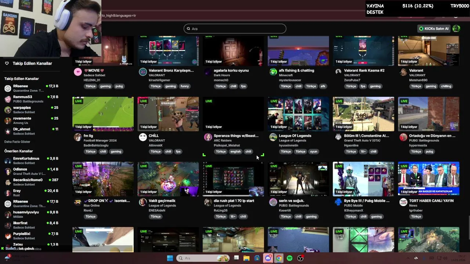
Task: Expand the list with Daha Fazla Göster
Action: [17, 142]
